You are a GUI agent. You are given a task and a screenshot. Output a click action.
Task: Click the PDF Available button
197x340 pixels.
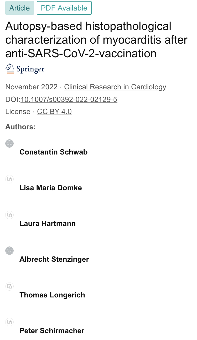[x=64, y=8]
